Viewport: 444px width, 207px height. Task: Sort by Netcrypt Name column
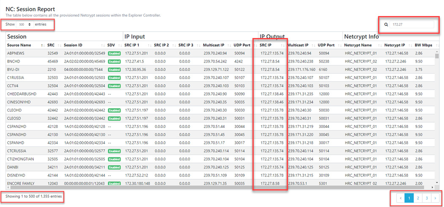point(363,45)
